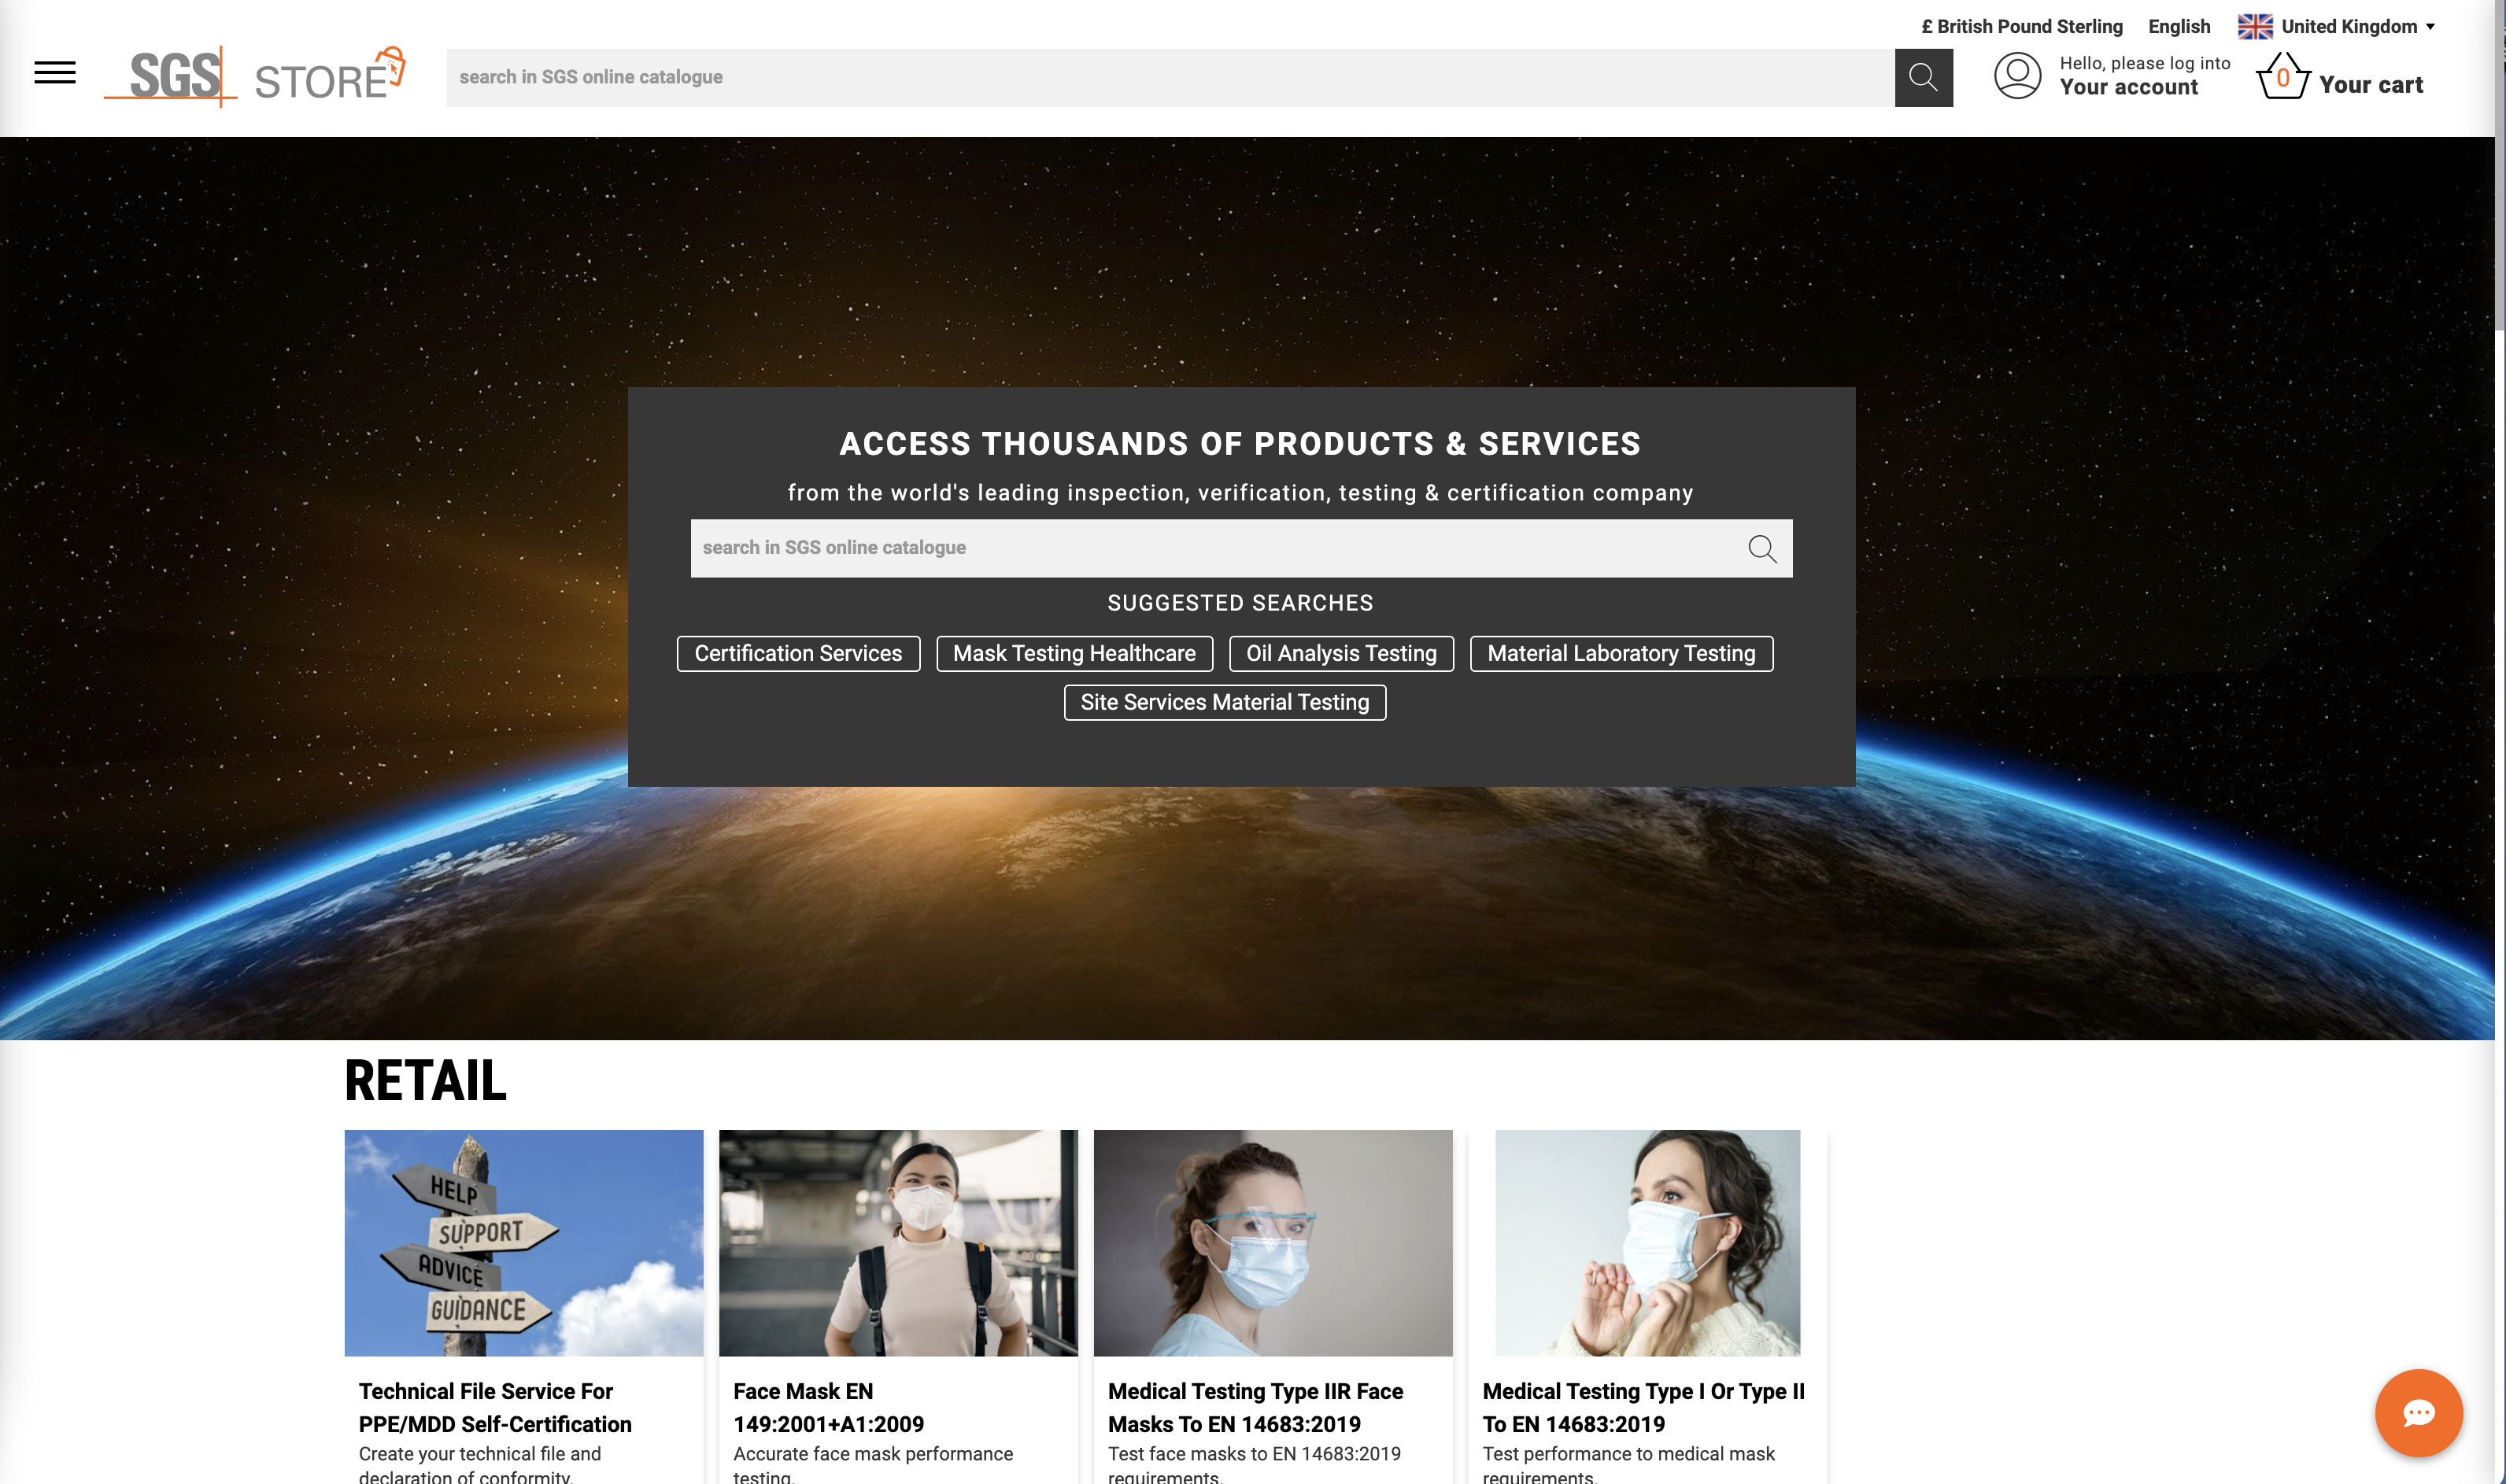Viewport: 2506px width, 1484px height.
Task: Select Site Services Material Testing suggestion
Action: pos(1224,702)
